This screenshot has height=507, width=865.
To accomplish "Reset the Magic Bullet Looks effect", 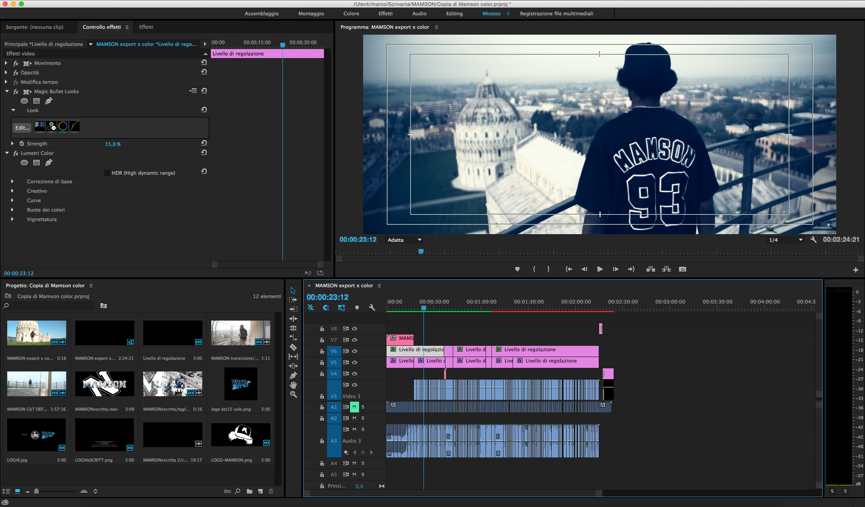I will pos(204,91).
